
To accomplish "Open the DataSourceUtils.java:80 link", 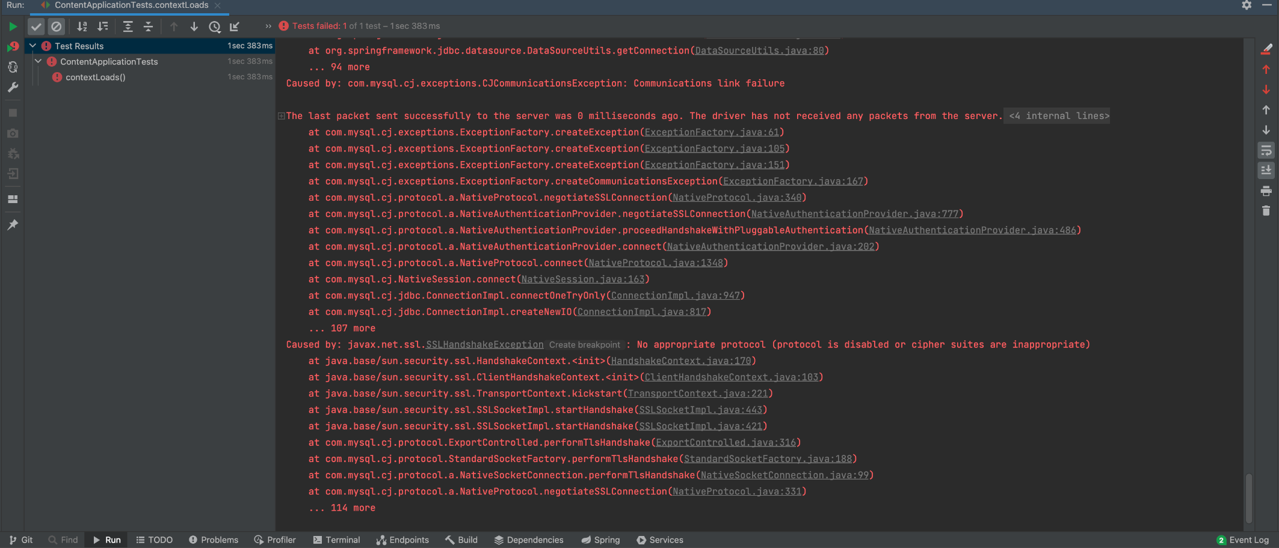I will (x=759, y=50).
